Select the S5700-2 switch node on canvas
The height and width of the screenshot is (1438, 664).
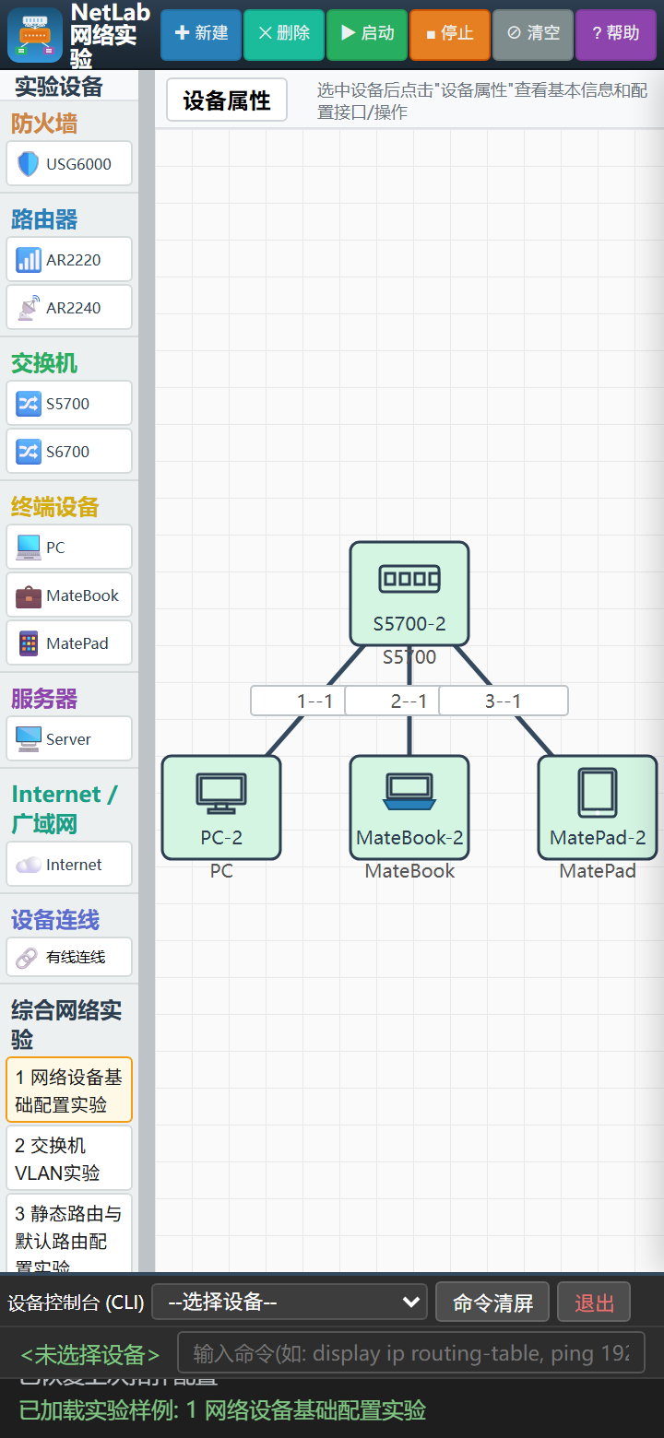(x=409, y=594)
